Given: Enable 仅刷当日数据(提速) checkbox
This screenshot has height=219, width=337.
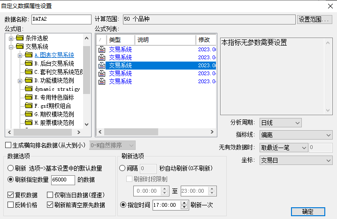Looking at the screenshot, I should pyautogui.click(x=50, y=195).
